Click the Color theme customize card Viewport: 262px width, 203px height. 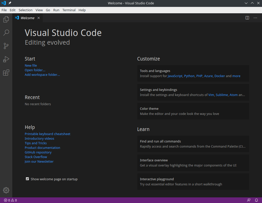pos(193,111)
